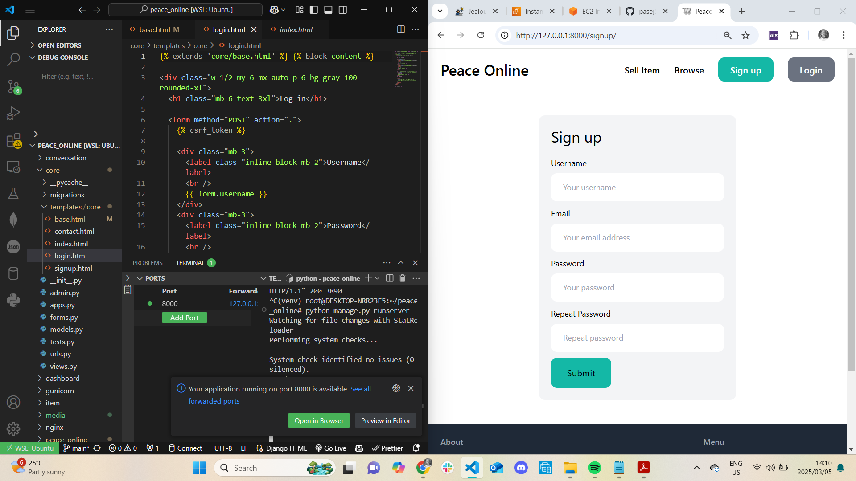
Task: Expand the templates/core folder tree
Action: click(44, 207)
